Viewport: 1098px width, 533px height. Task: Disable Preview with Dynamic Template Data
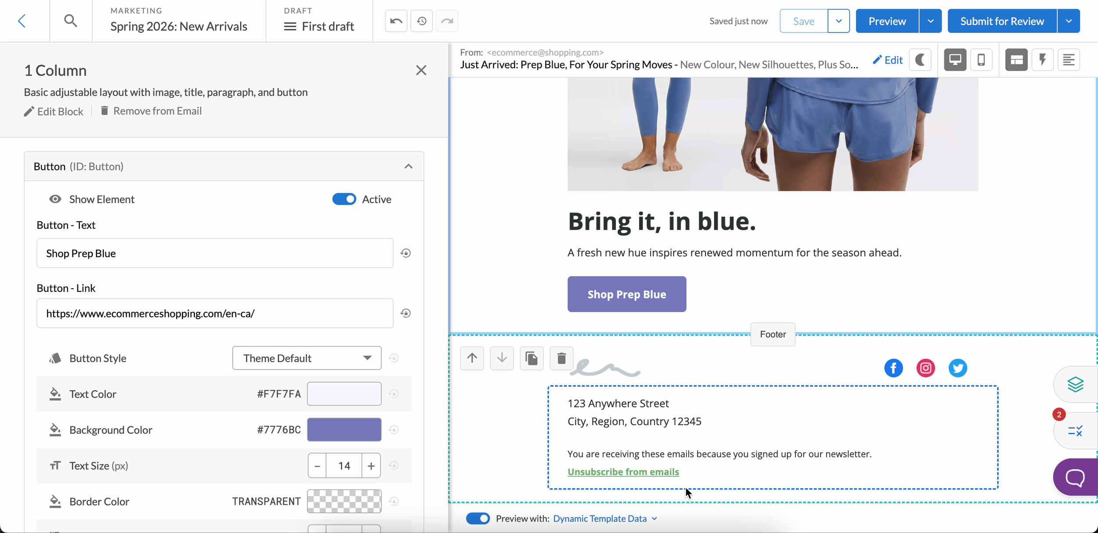tap(477, 518)
